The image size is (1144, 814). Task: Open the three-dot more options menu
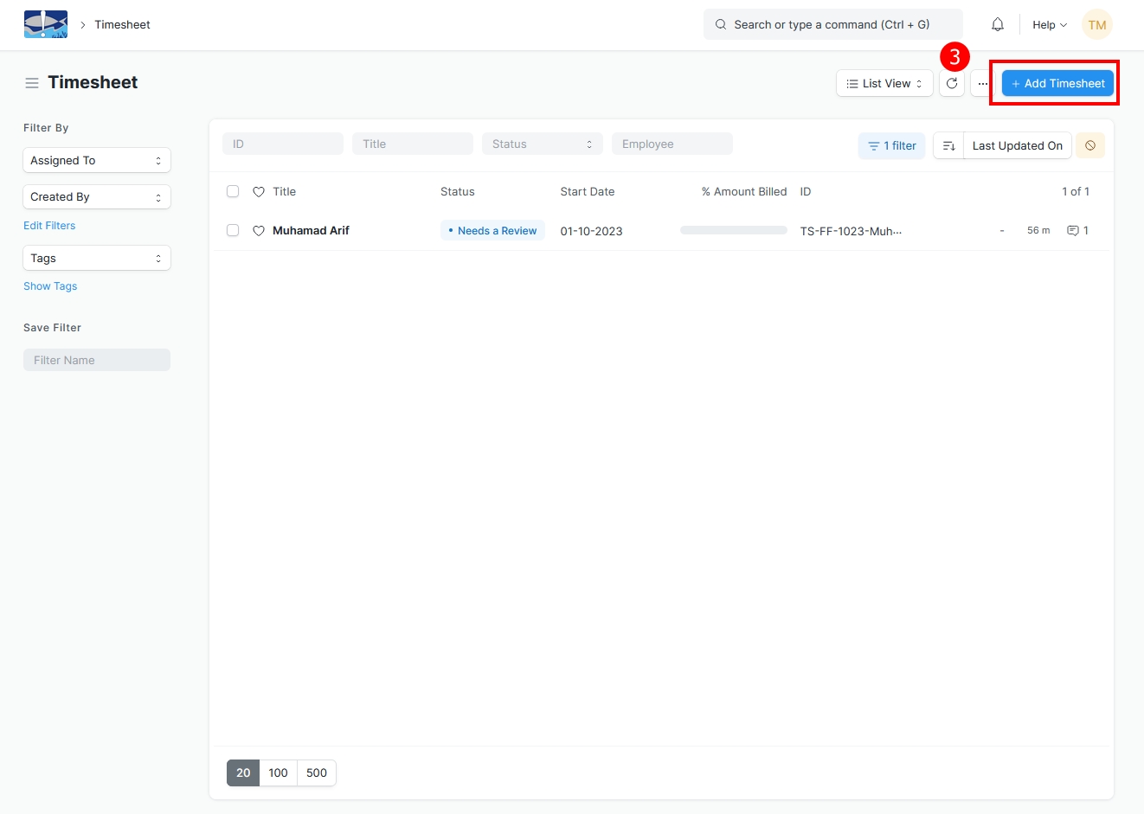point(982,84)
